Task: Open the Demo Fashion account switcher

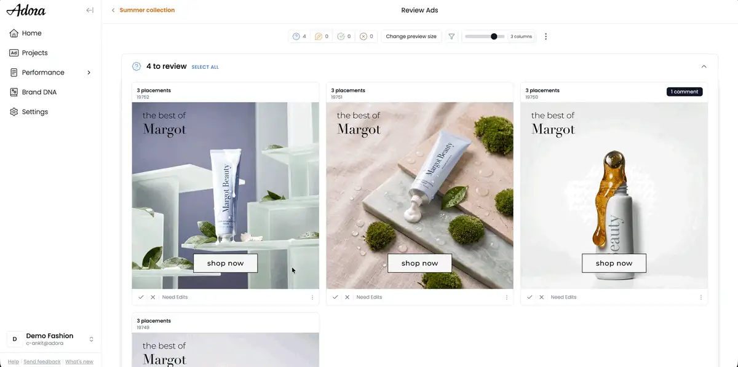Action: (50, 339)
